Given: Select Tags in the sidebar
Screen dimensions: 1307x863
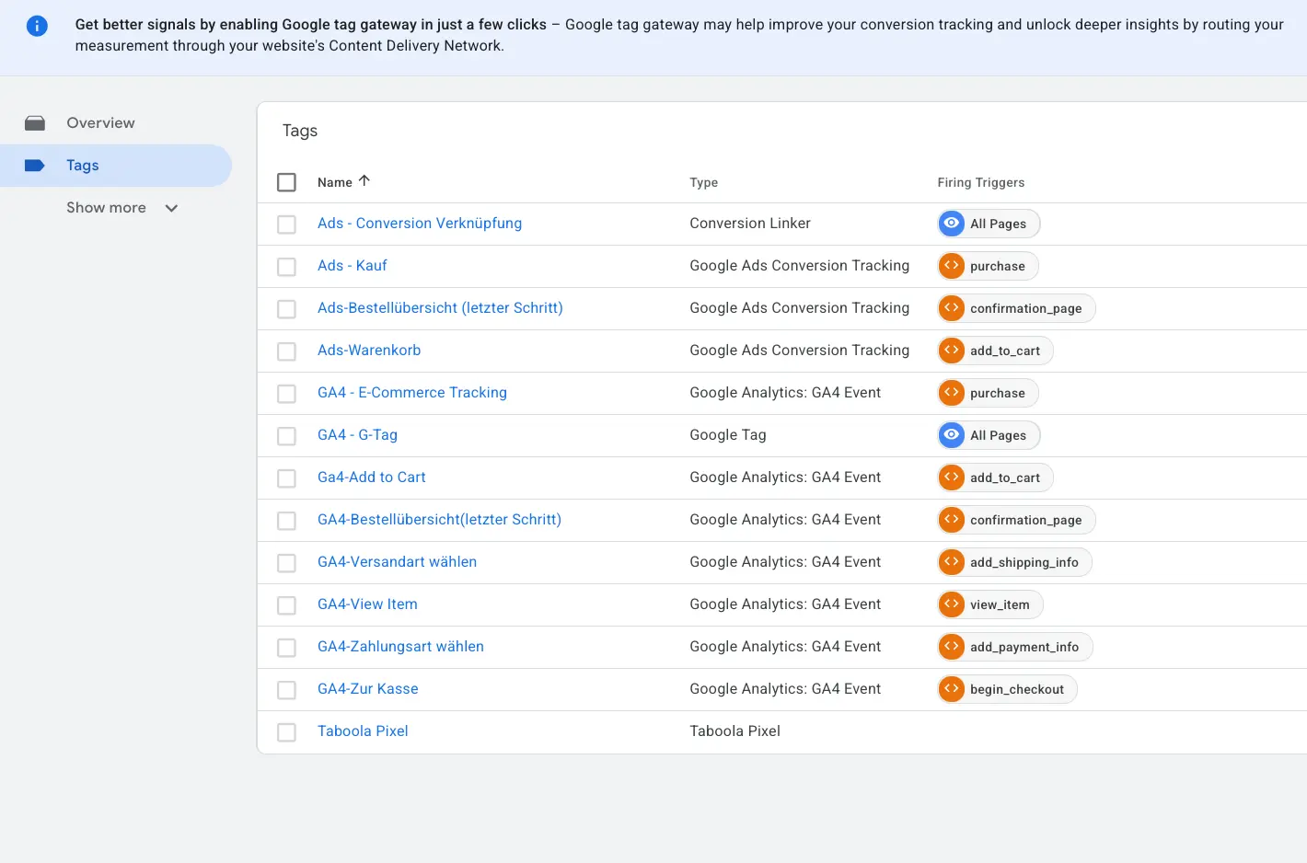Looking at the screenshot, I should tap(116, 166).
